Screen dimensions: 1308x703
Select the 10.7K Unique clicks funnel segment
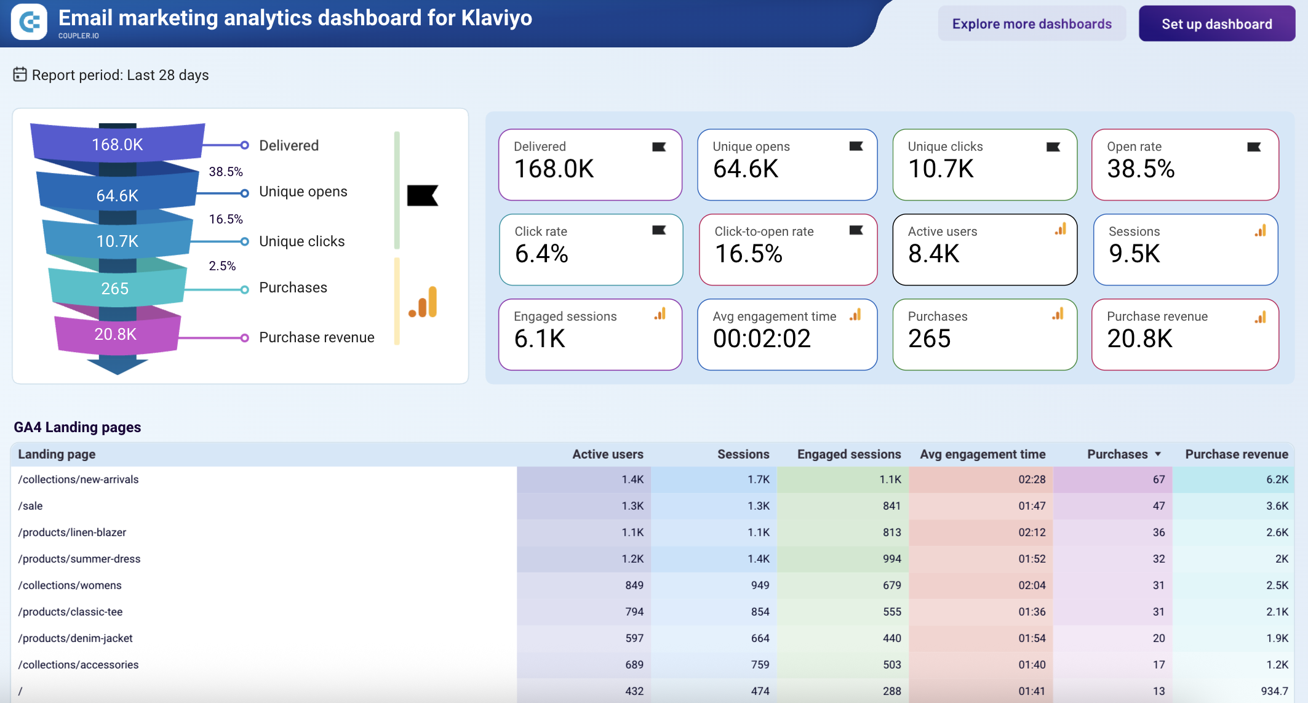(118, 241)
